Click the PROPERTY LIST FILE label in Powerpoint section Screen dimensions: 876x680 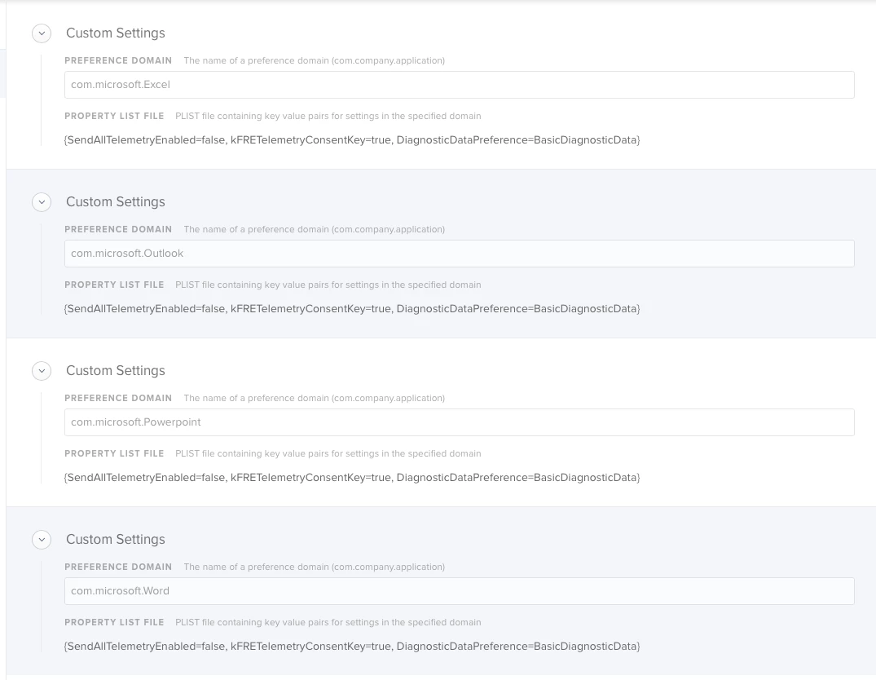click(115, 453)
